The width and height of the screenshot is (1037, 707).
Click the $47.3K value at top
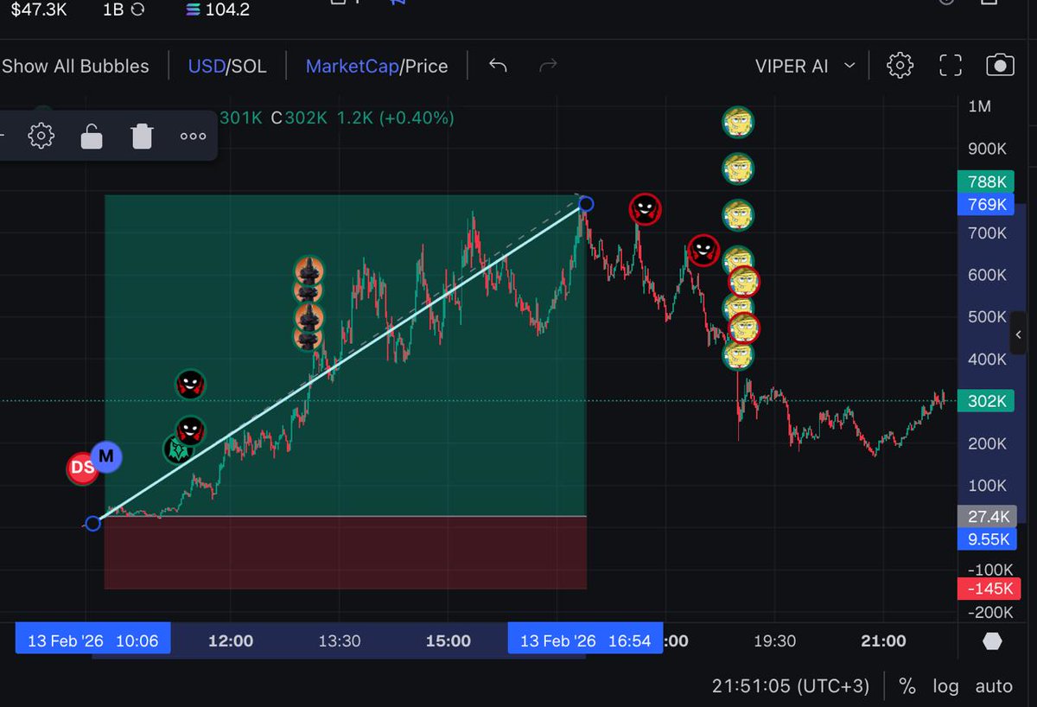click(x=40, y=10)
